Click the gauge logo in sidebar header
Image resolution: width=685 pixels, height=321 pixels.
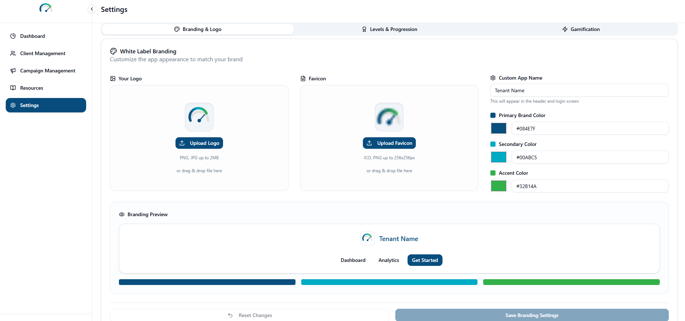(x=46, y=8)
